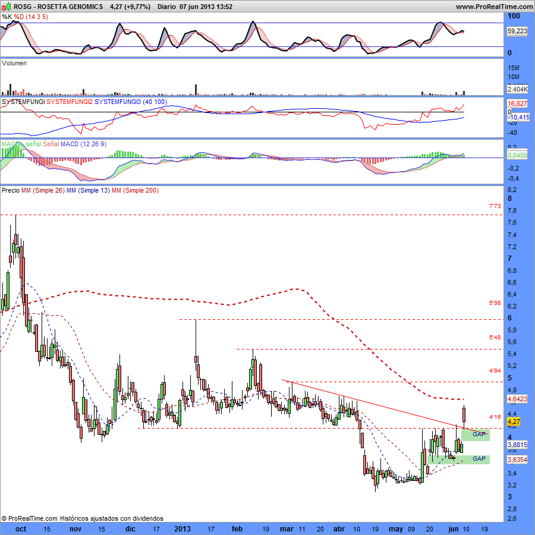
Task: Select the -10,415 indicator value box
Action: [x=517, y=117]
